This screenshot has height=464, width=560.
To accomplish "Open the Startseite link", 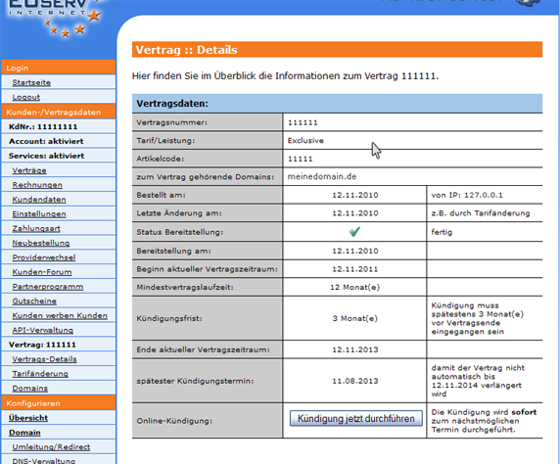I will click(31, 82).
